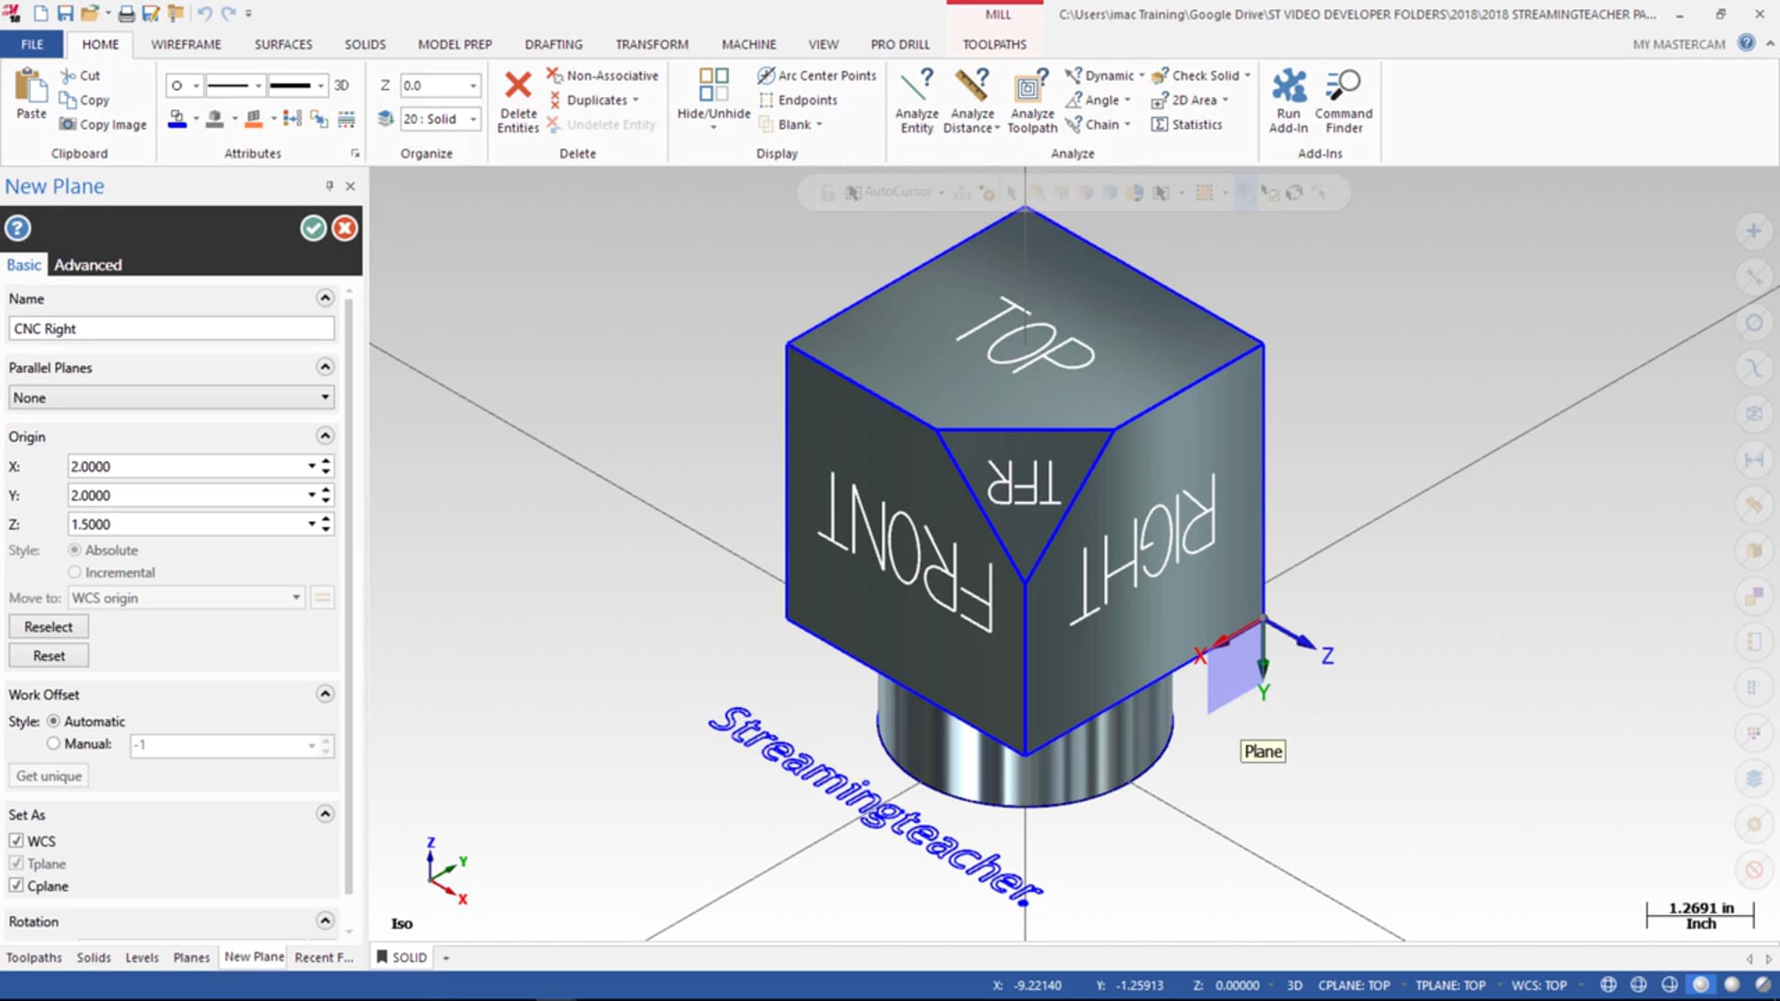Viewport: 1780px width, 1001px height.
Task: Open the Planes manager tab
Action: coord(191,957)
